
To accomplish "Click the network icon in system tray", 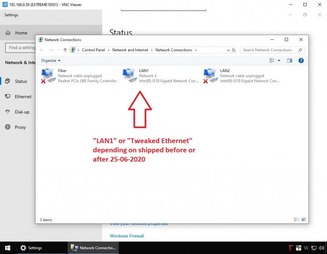I will click(x=314, y=248).
